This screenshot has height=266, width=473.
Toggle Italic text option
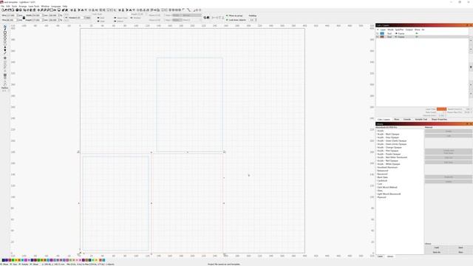pyautogui.click(x=98, y=21)
